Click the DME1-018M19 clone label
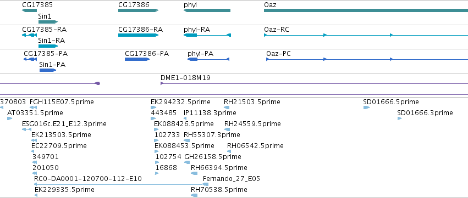Image resolution: width=468 pixels, height=198 pixels. click(x=185, y=78)
